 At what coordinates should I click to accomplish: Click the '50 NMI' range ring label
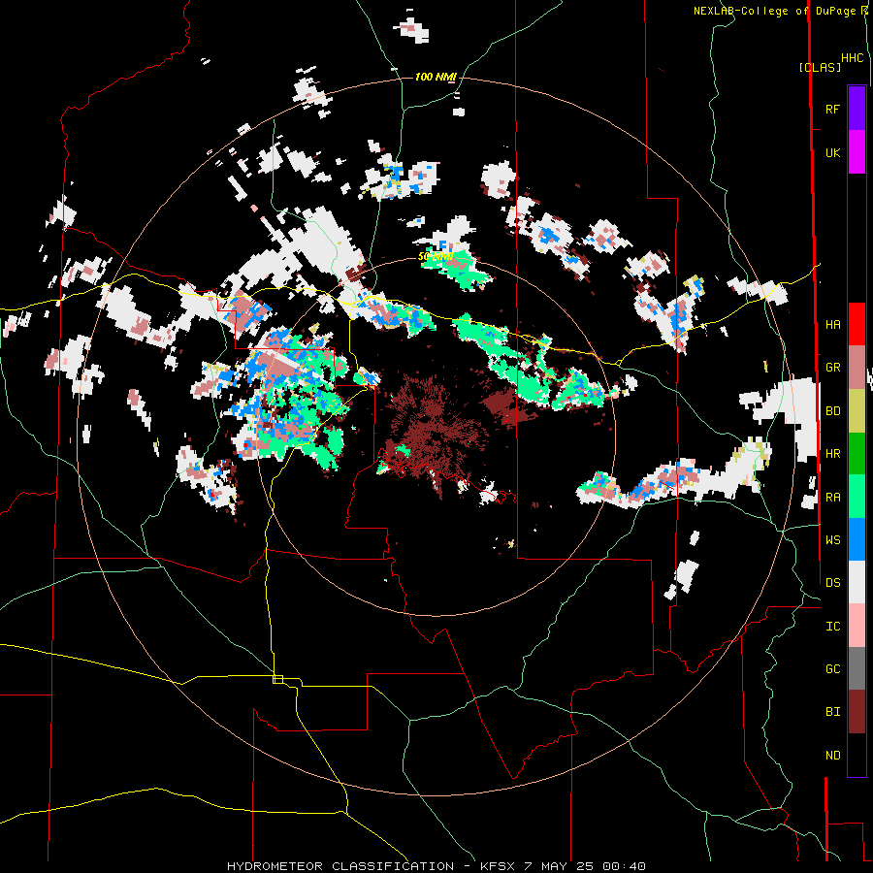point(436,257)
